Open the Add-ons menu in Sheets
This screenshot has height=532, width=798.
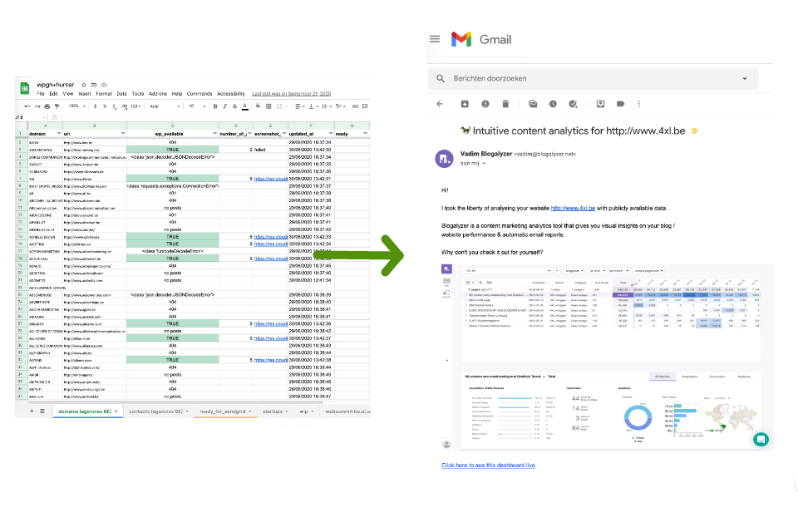pos(158,94)
